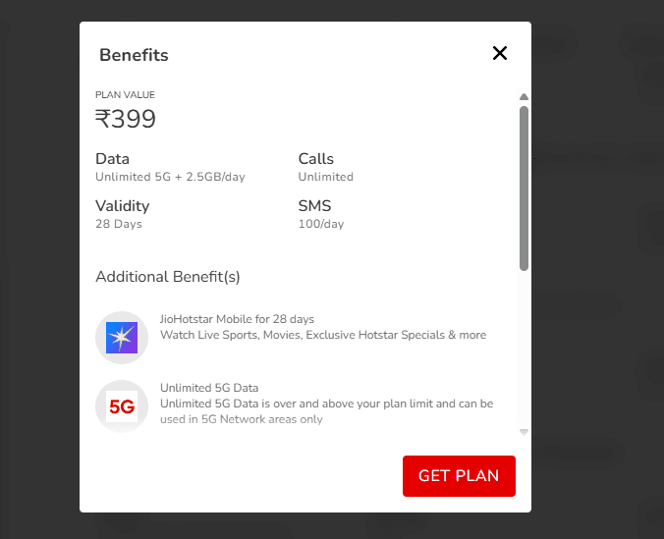Close the Benefits dialog with the X

point(500,53)
